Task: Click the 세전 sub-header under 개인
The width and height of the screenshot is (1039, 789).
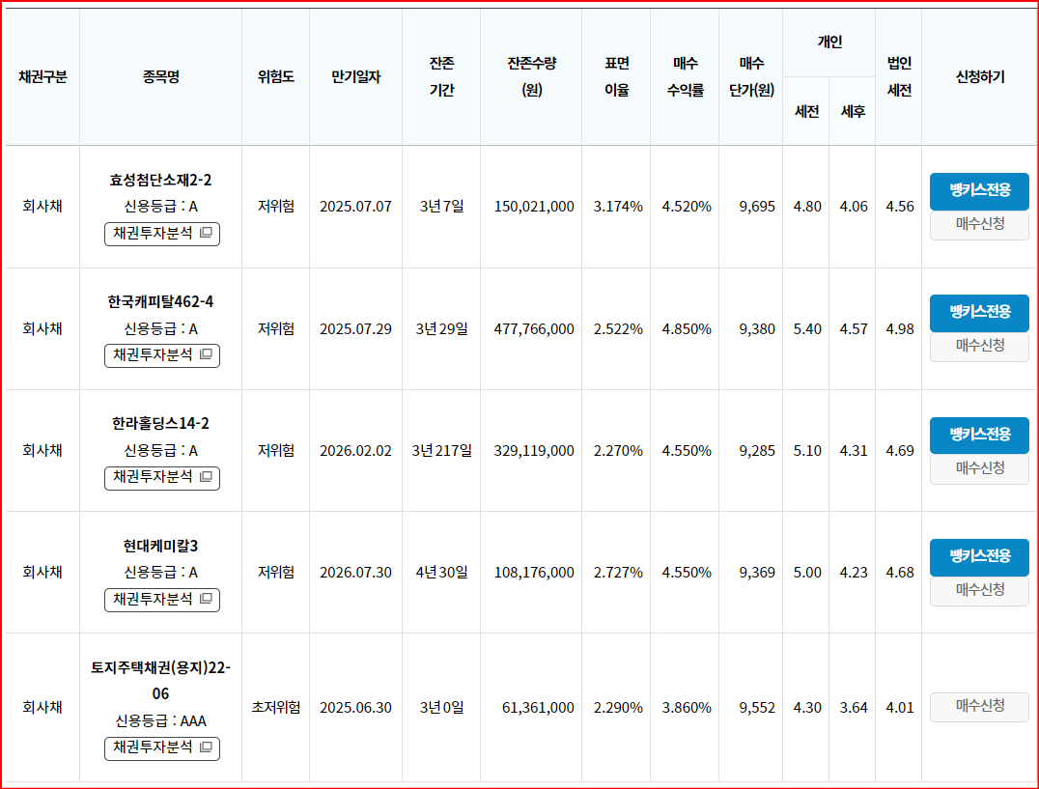Action: [806, 111]
